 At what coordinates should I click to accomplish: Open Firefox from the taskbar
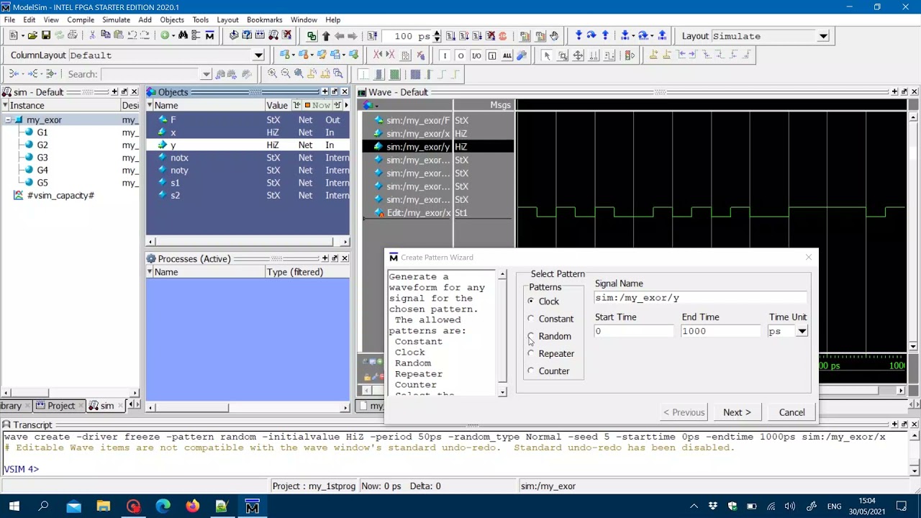[192, 506]
